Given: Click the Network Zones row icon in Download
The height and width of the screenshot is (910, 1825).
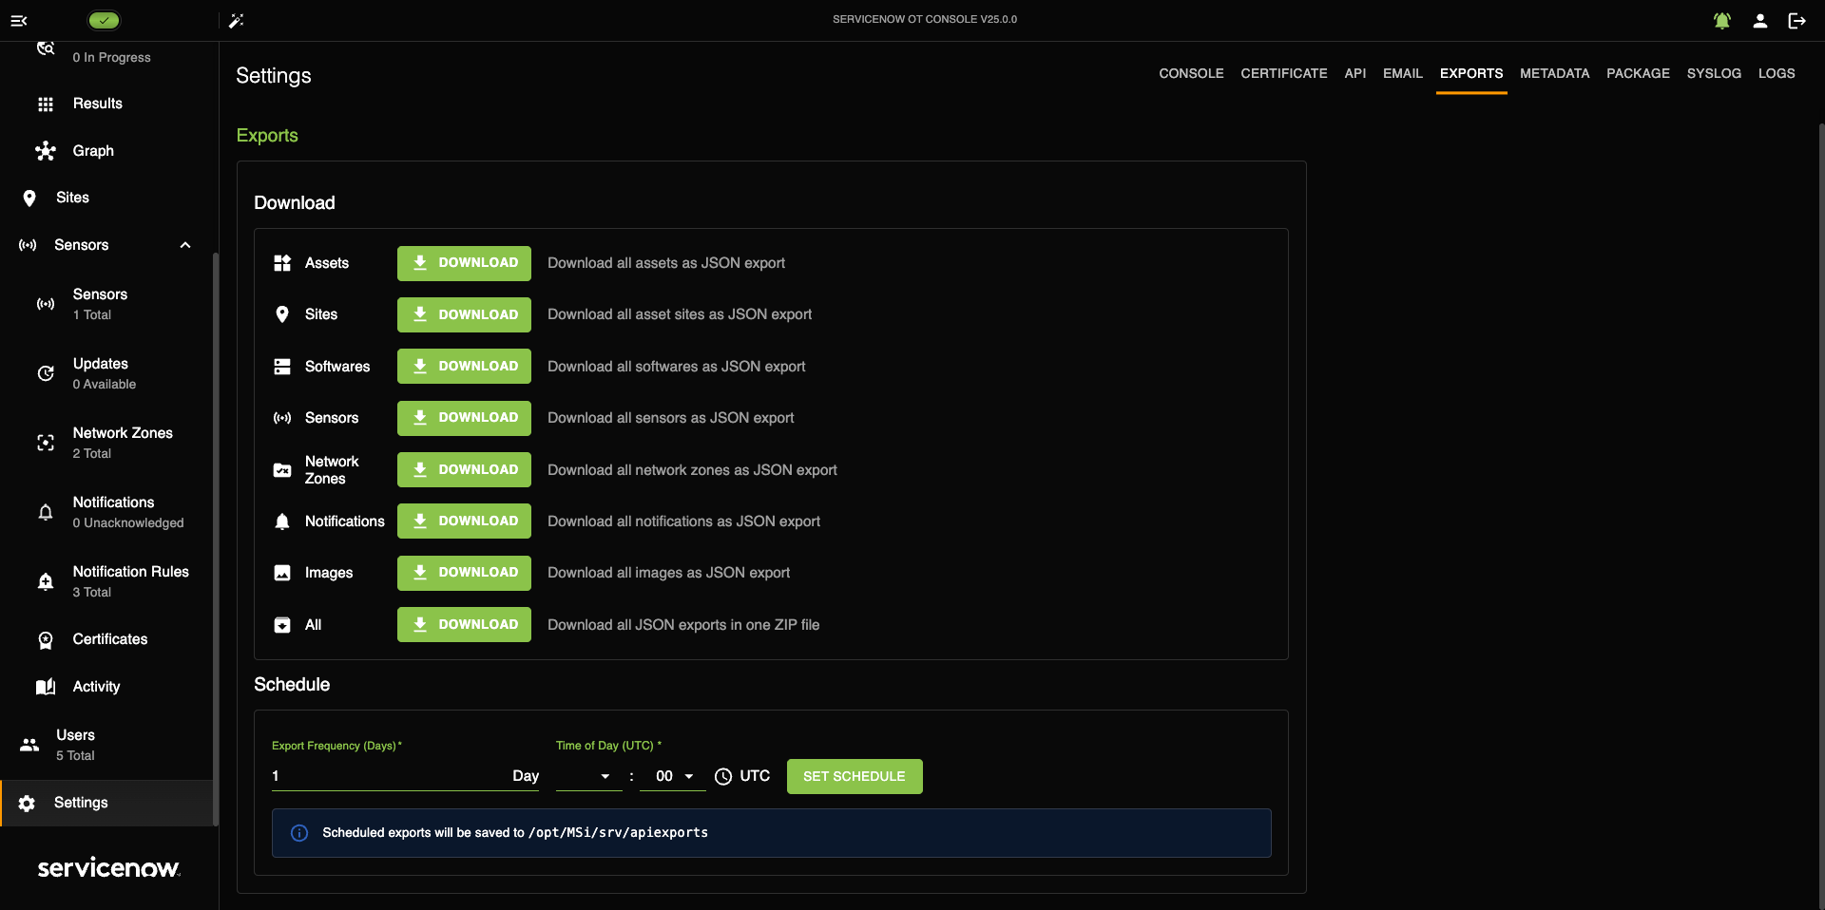Looking at the screenshot, I should pyautogui.click(x=282, y=470).
